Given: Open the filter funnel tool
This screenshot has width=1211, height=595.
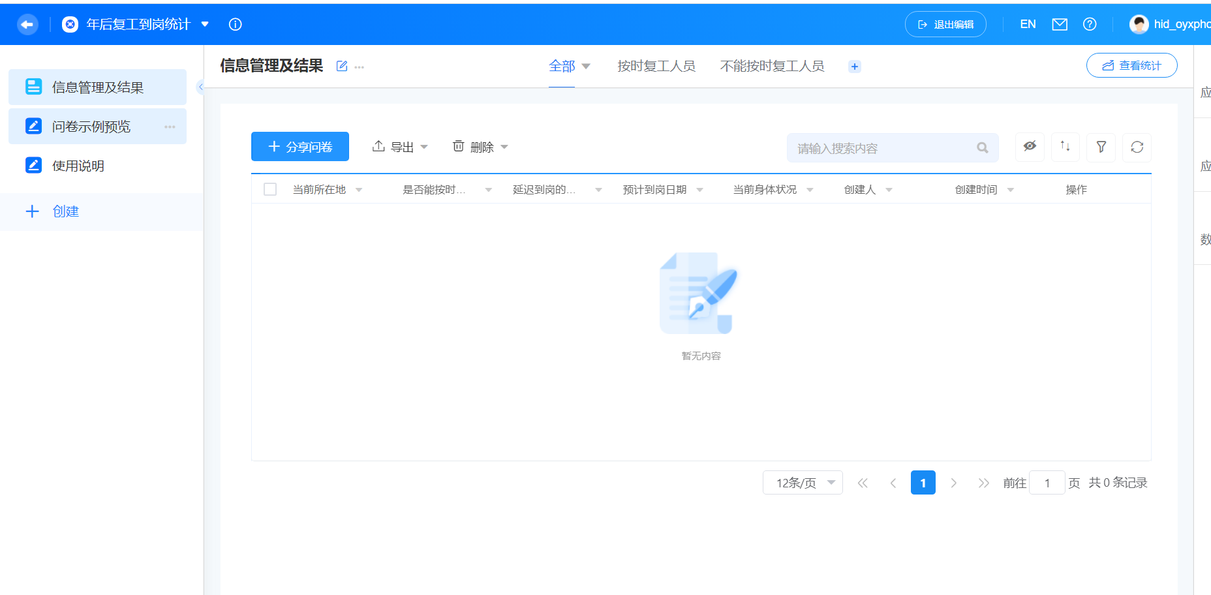Looking at the screenshot, I should pos(1101,147).
